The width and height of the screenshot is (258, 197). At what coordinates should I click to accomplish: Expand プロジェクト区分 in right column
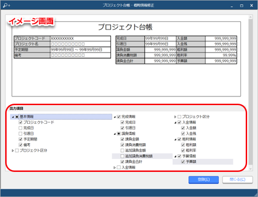pyautogui.click(x=175, y=117)
